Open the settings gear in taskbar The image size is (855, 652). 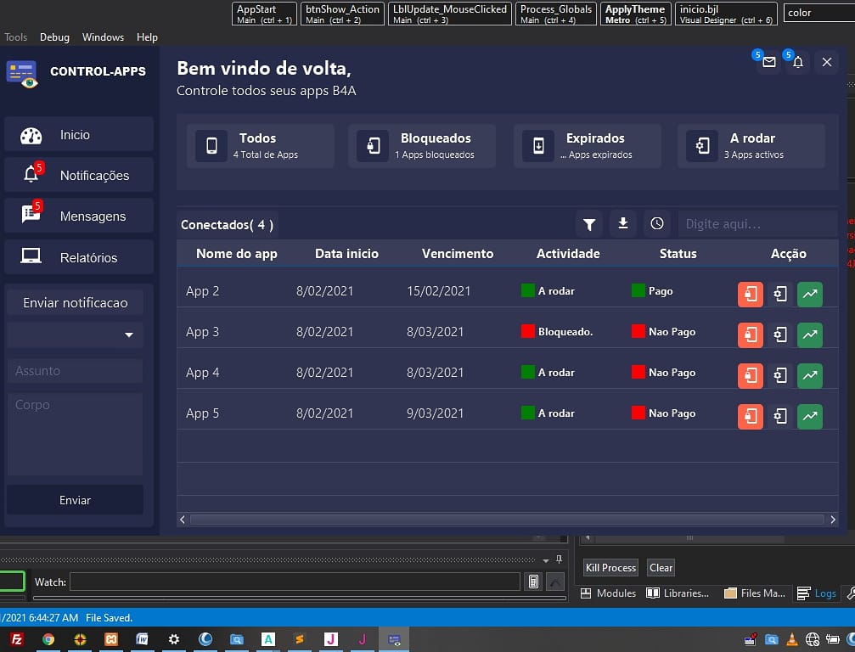(174, 639)
